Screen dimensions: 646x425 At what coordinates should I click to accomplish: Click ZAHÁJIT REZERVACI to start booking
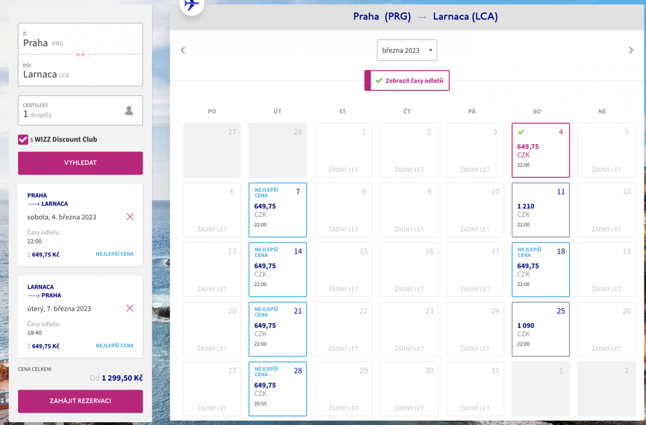point(80,401)
